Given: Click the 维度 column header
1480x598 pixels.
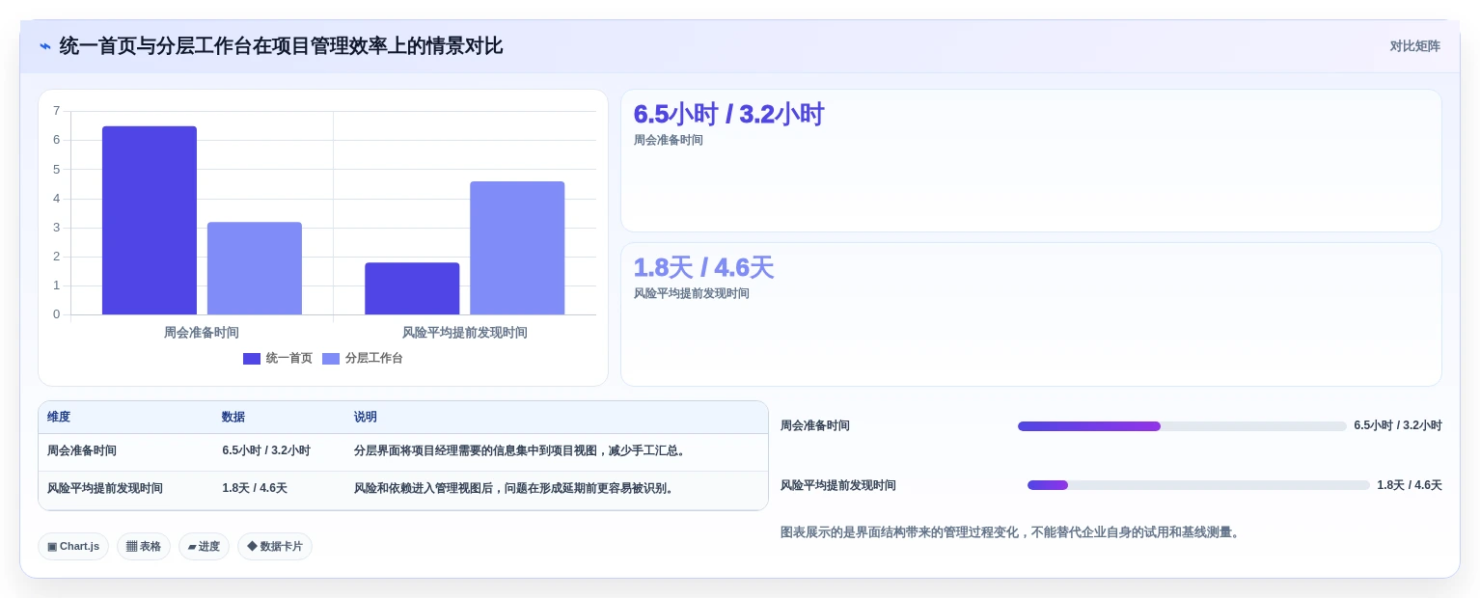Looking at the screenshot, I should (59, 418).
